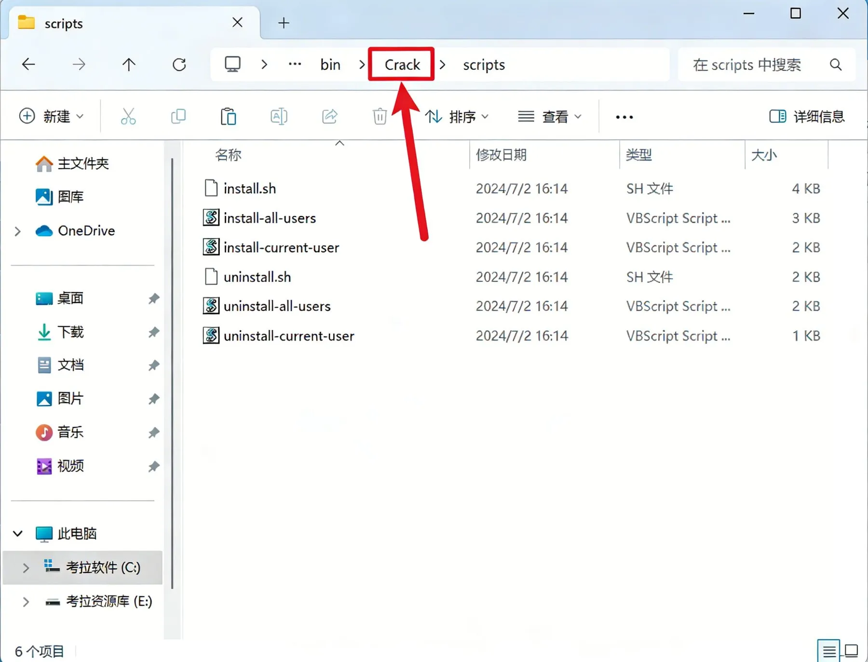
Task: Switch to large thumbnails view icon
Action: (x=852, y=651)
